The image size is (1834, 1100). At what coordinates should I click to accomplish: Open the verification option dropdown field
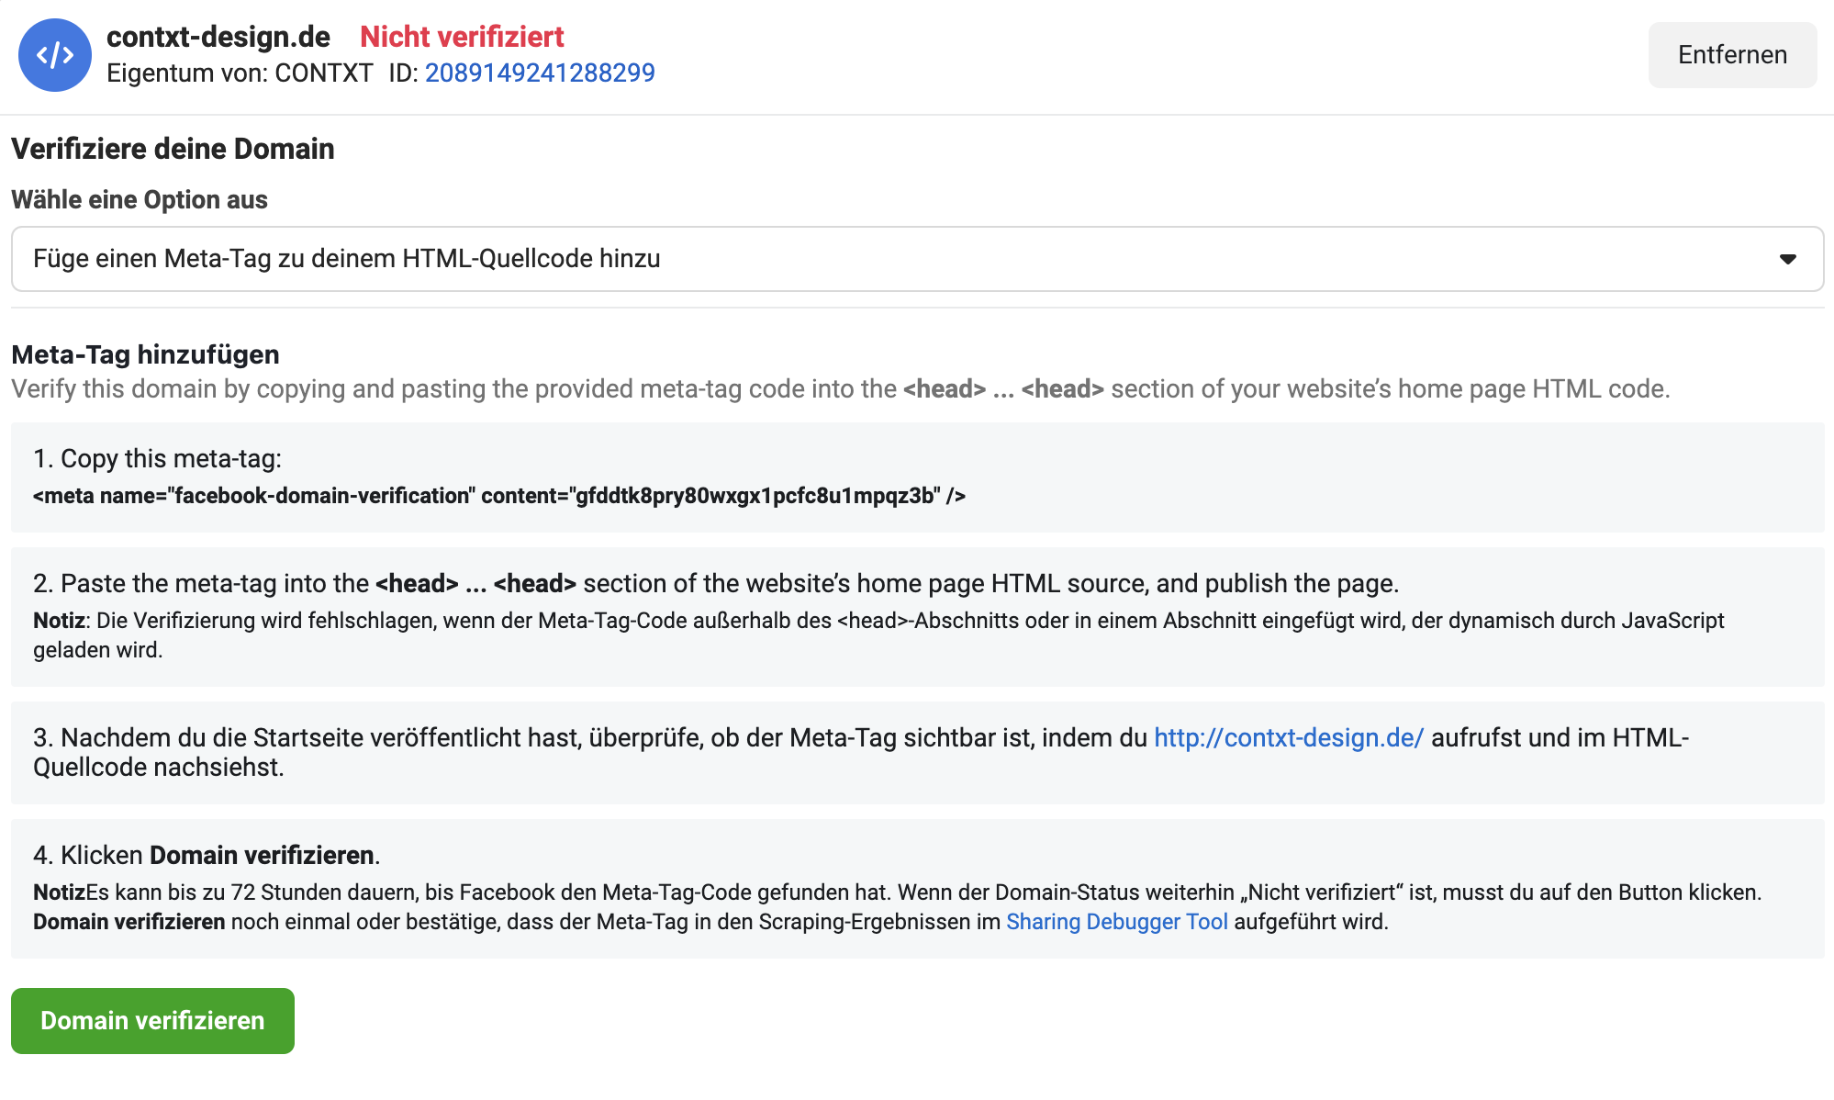(x=917, y=259)
